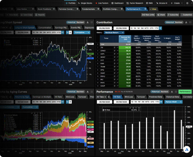
Task: Open the Arcana assistant bubble icon
Action: pos(186,149)
